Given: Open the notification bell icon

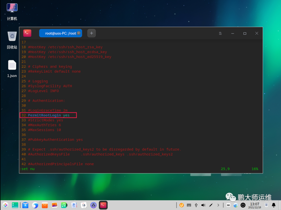Looking at the screenshot, I should [x=274, y=205].
